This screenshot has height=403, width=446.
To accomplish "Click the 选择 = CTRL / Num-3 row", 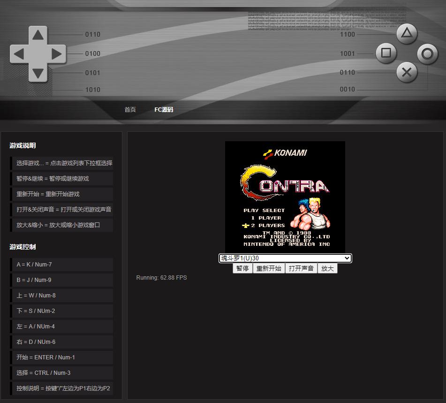I will point(61,373).
